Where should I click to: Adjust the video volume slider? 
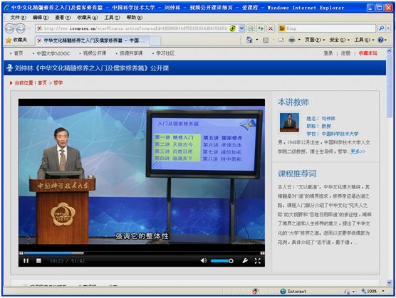[x=222, y=261]
